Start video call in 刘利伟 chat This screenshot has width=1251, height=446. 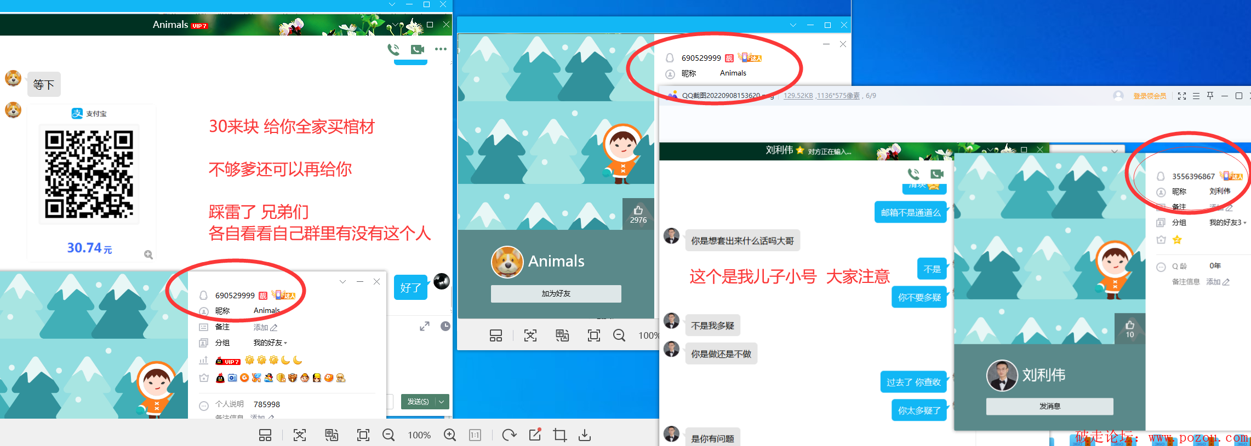click(937, 174)
